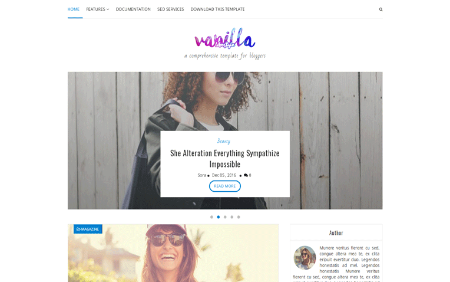Screen dimensions: 450x282
Task: Click the Read More button
Action: pos(225,186)
